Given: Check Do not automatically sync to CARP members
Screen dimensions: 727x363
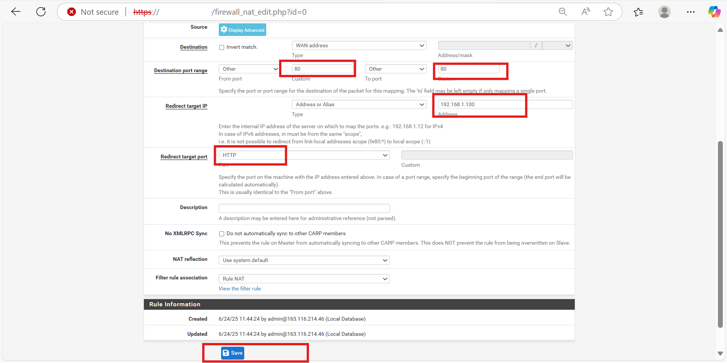Looking at the screenshot, I should [222, 233].
